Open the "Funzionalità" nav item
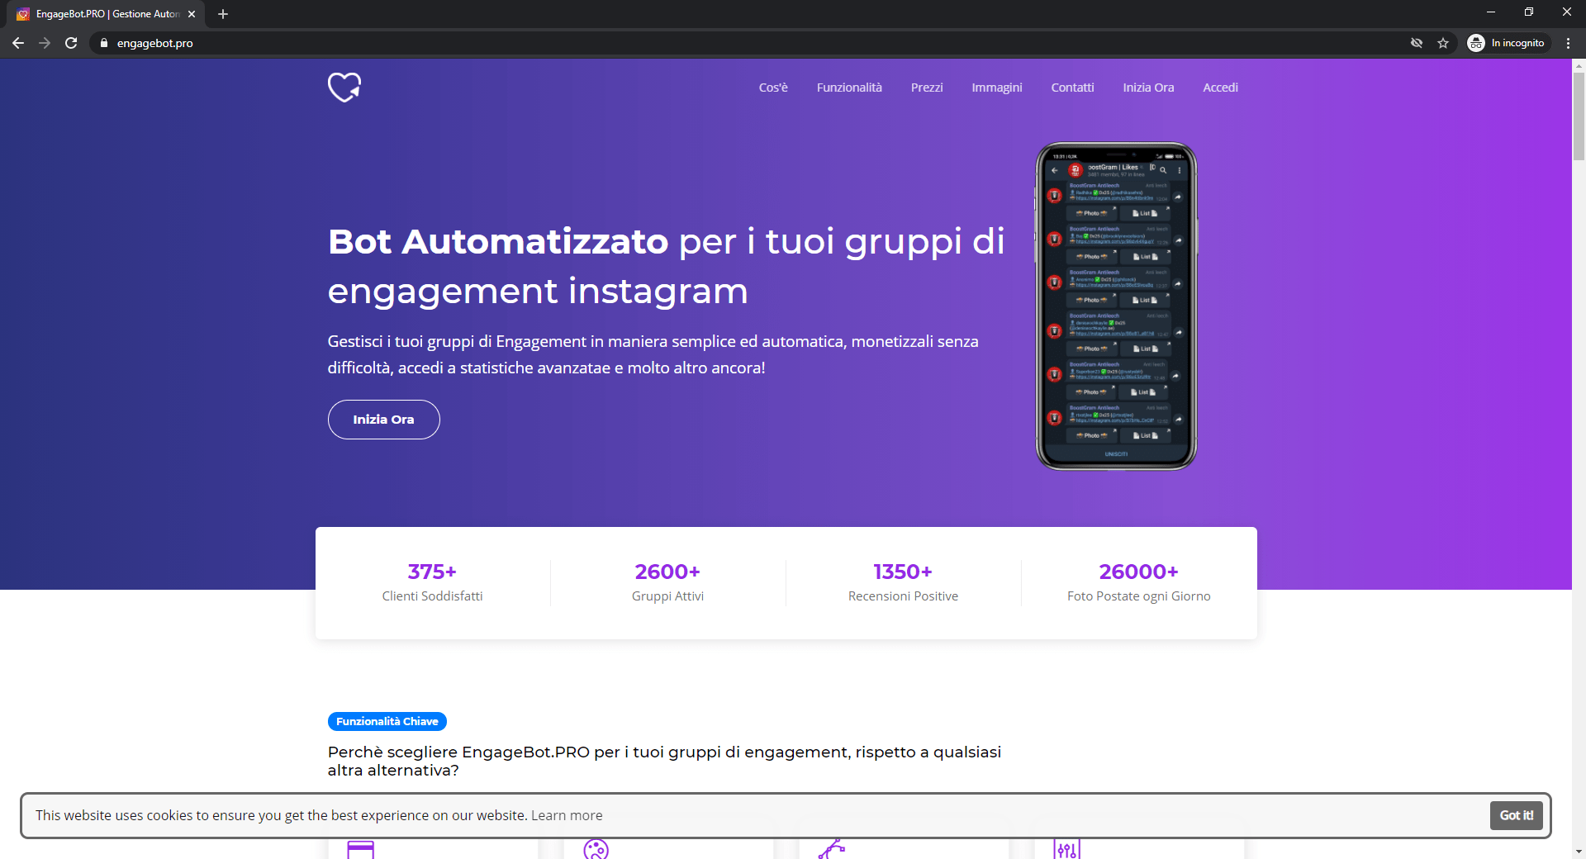 point(848,88)
